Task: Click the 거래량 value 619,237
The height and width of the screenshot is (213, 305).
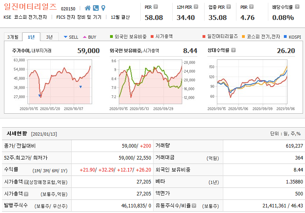Action: coord(294,146)
